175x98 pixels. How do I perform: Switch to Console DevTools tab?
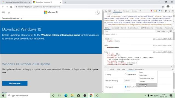pos(126,11)
